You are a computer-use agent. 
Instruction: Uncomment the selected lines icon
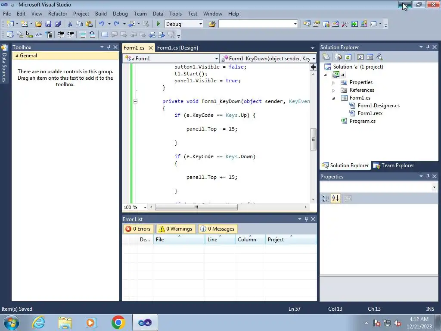[92, 34]
